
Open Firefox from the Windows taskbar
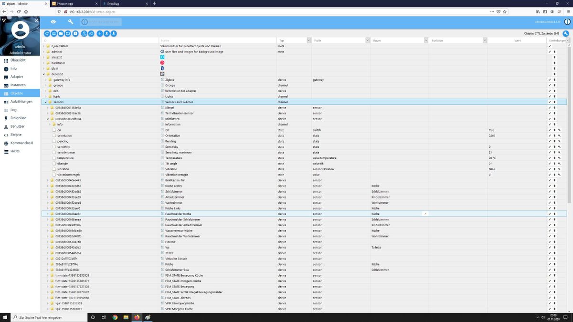137,317
